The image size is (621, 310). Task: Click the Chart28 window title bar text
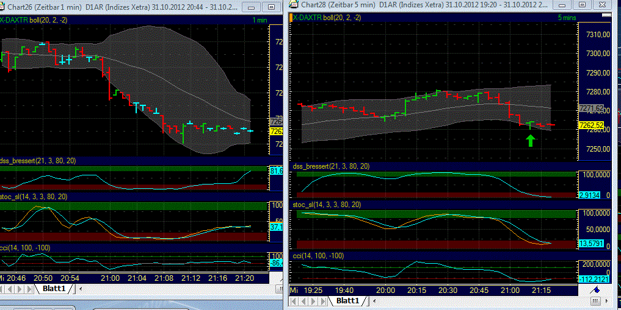424,5
